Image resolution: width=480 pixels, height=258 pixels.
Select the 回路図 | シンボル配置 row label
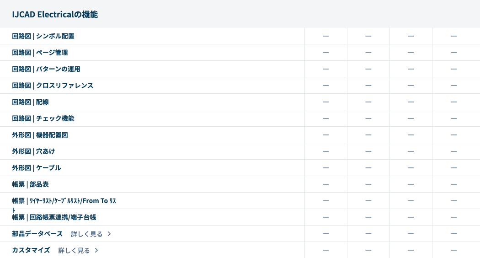43,36
